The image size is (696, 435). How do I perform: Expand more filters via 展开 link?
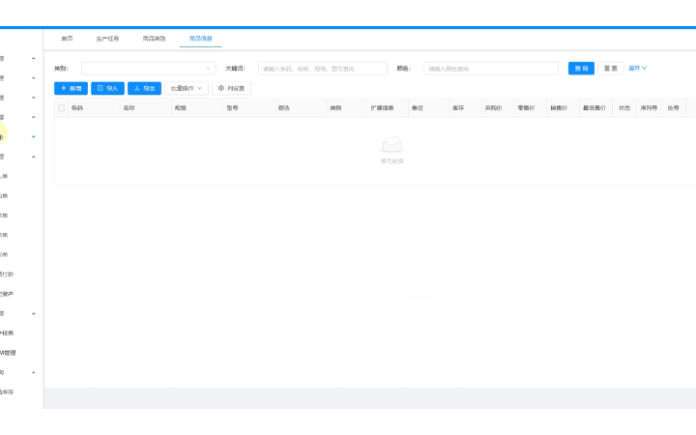[637, 69]
